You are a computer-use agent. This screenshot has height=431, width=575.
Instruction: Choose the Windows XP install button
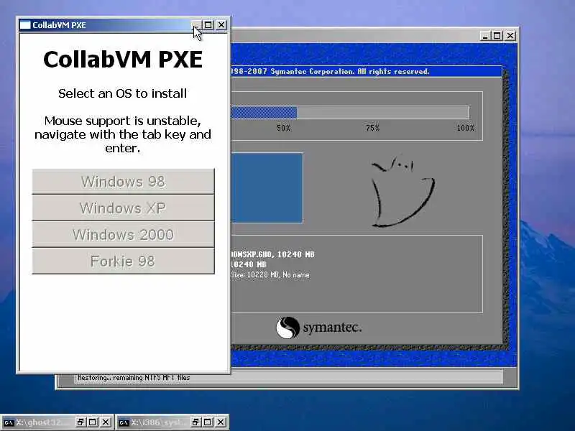(123, 208)
